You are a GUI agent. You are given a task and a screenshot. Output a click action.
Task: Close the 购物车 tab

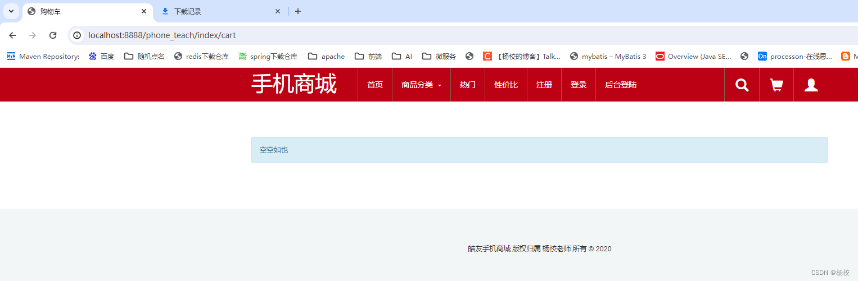coord(144,11)
